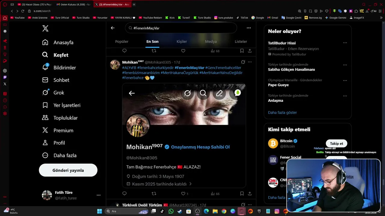
Task: Open Bitcoin's profile avatar
Action: tap(273, 143)
